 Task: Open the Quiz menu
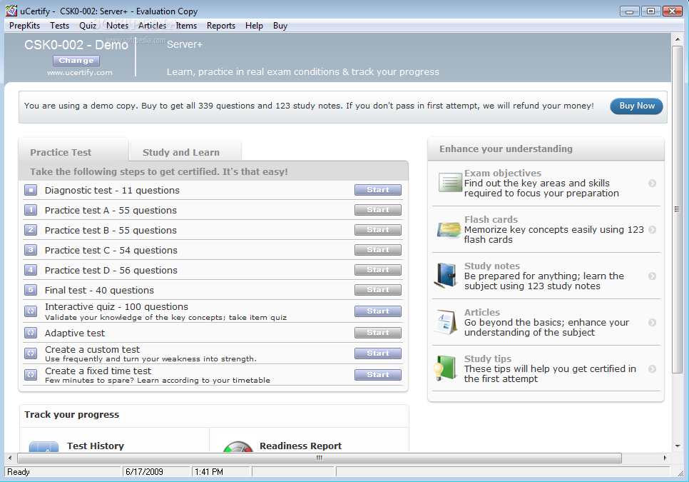click(88, 26)
